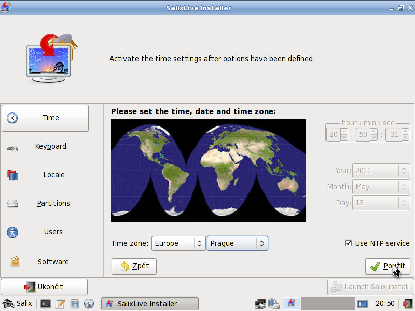Open the Day 13 dropdown
Viewport: 415px width, 311px height.
pos(381,203)
